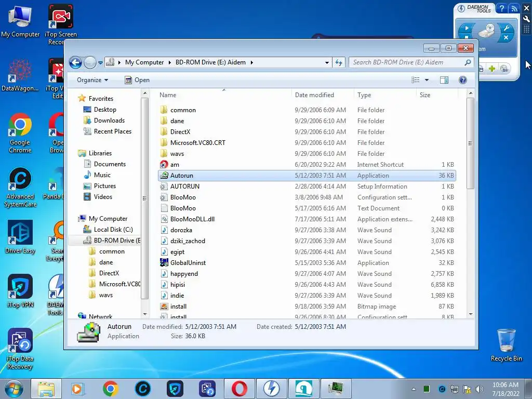Click the Forward navigation arrow
Image resolution: width=532 pixels, height=399 pixels.
[x=90, y=62]
